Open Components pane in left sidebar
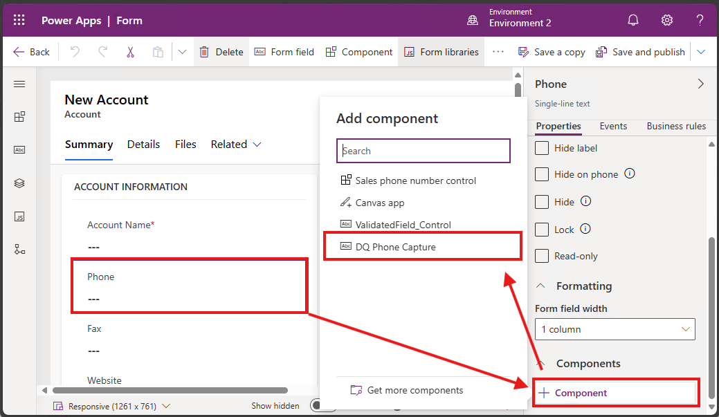 (x=19, y=116)
